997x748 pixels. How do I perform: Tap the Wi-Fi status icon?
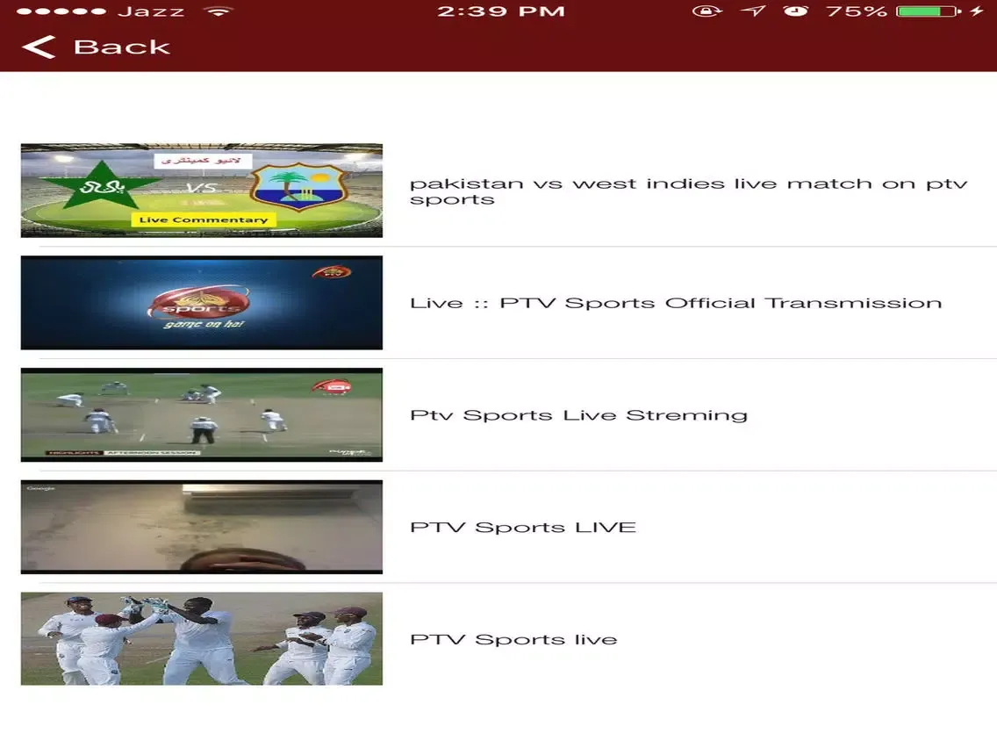point(218,11)
